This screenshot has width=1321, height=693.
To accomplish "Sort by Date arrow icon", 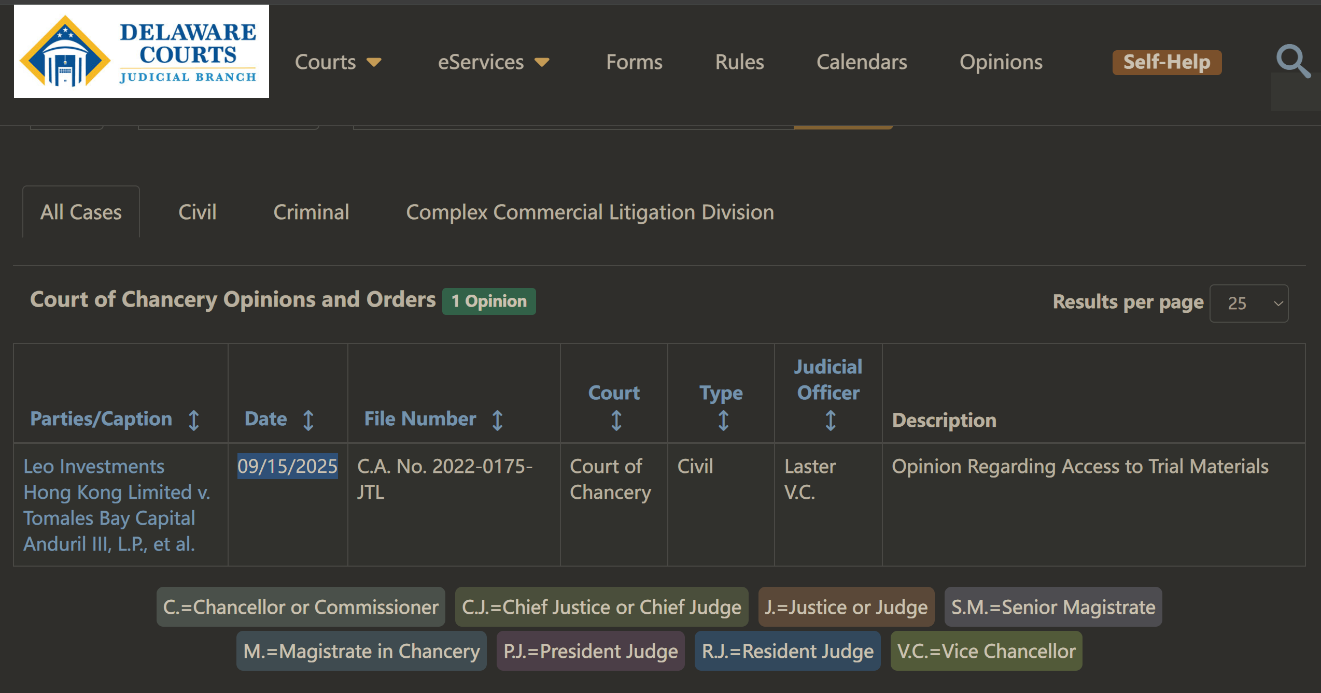I will (x=308, y=420).
